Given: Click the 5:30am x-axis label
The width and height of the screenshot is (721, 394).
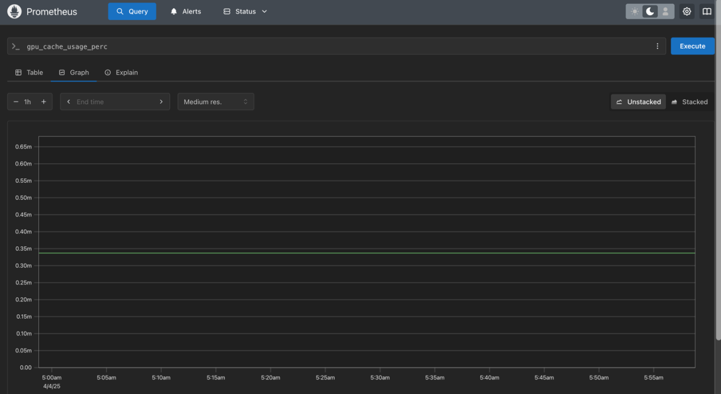Looking at the screenshot, I should point(380,378).
